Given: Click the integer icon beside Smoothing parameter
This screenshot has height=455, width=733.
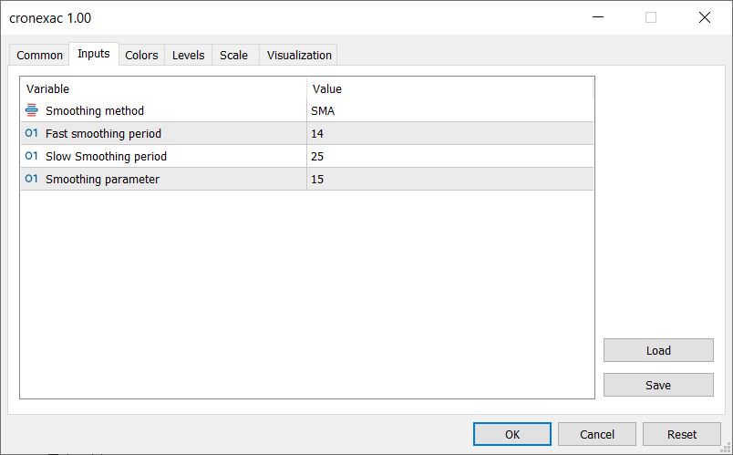Looking at the screenshot, I should pyautogui.click(x=32, y=179).
